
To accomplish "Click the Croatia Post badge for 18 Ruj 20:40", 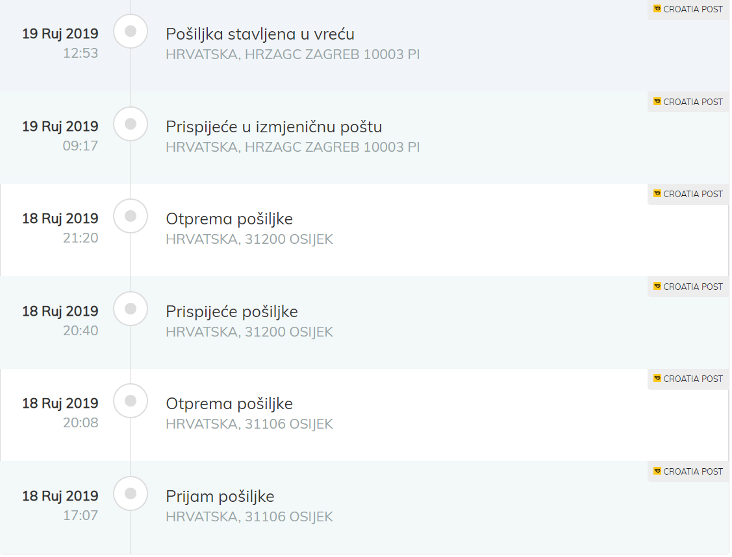I will coord(688,287).
